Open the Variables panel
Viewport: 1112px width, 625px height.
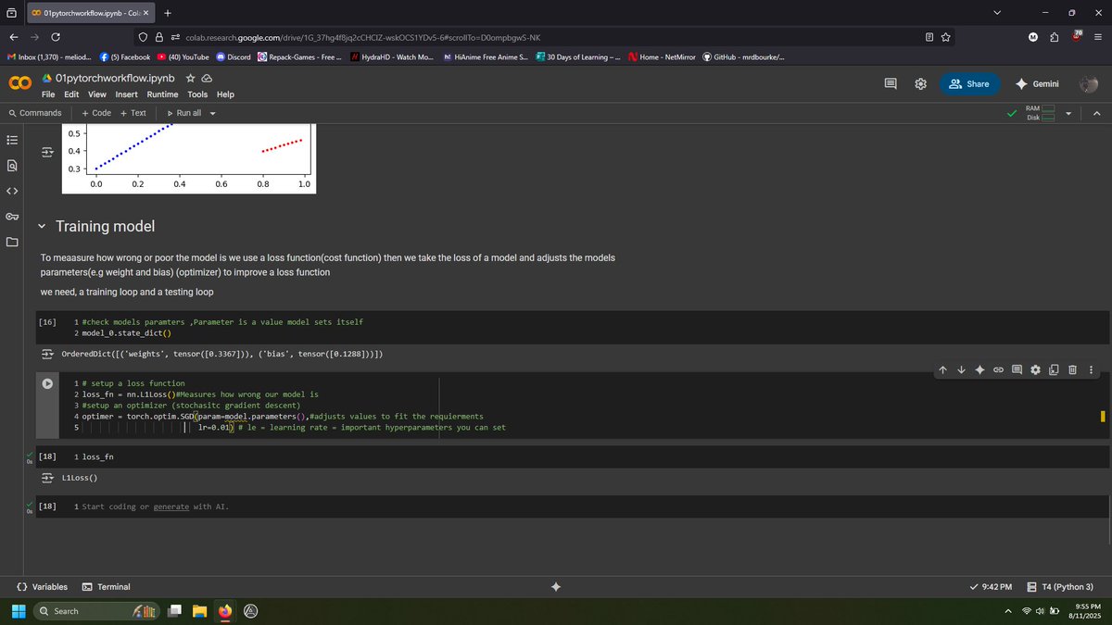pos(43,587)
